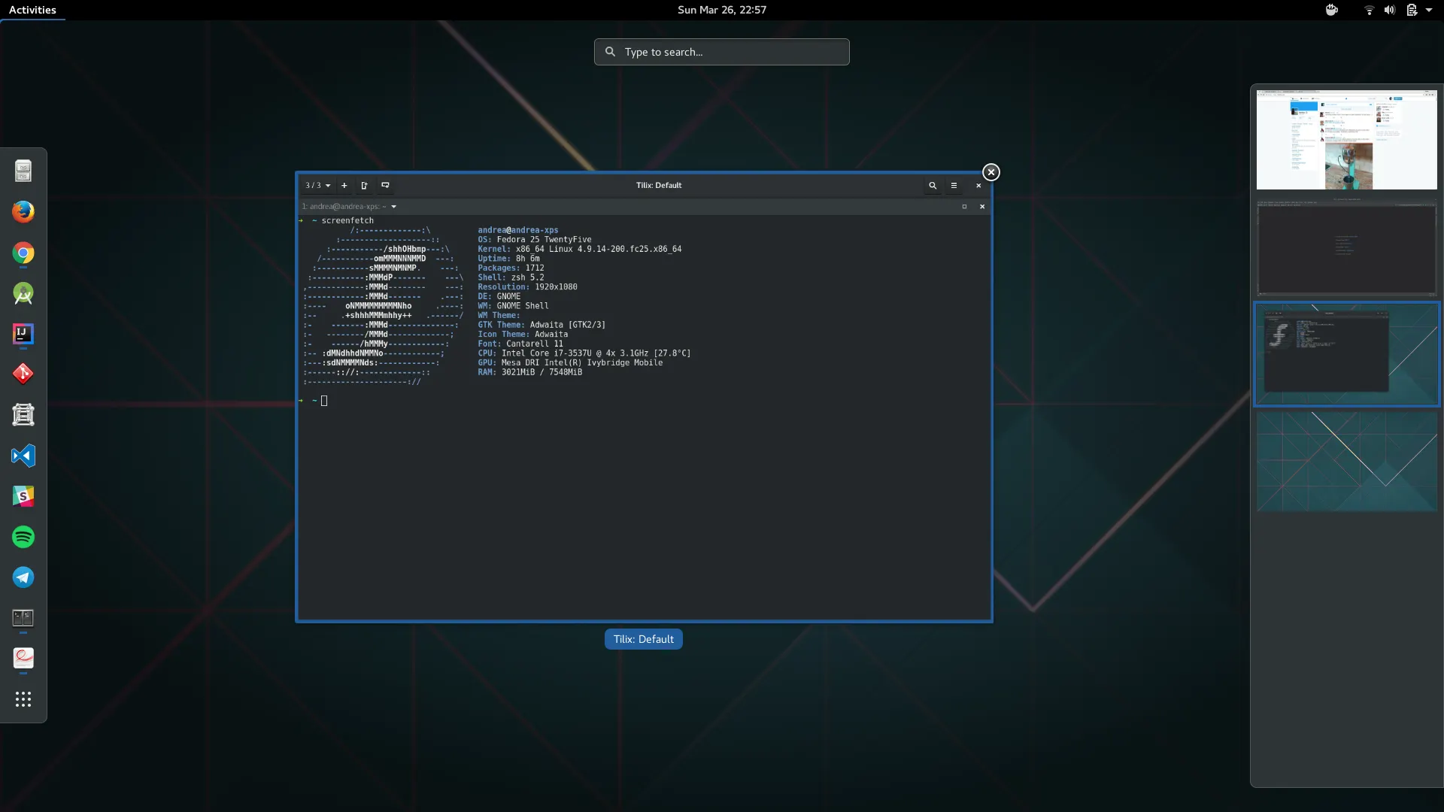Open the Tilix terminal search
1444x812 pixels.
click(932, 186)
